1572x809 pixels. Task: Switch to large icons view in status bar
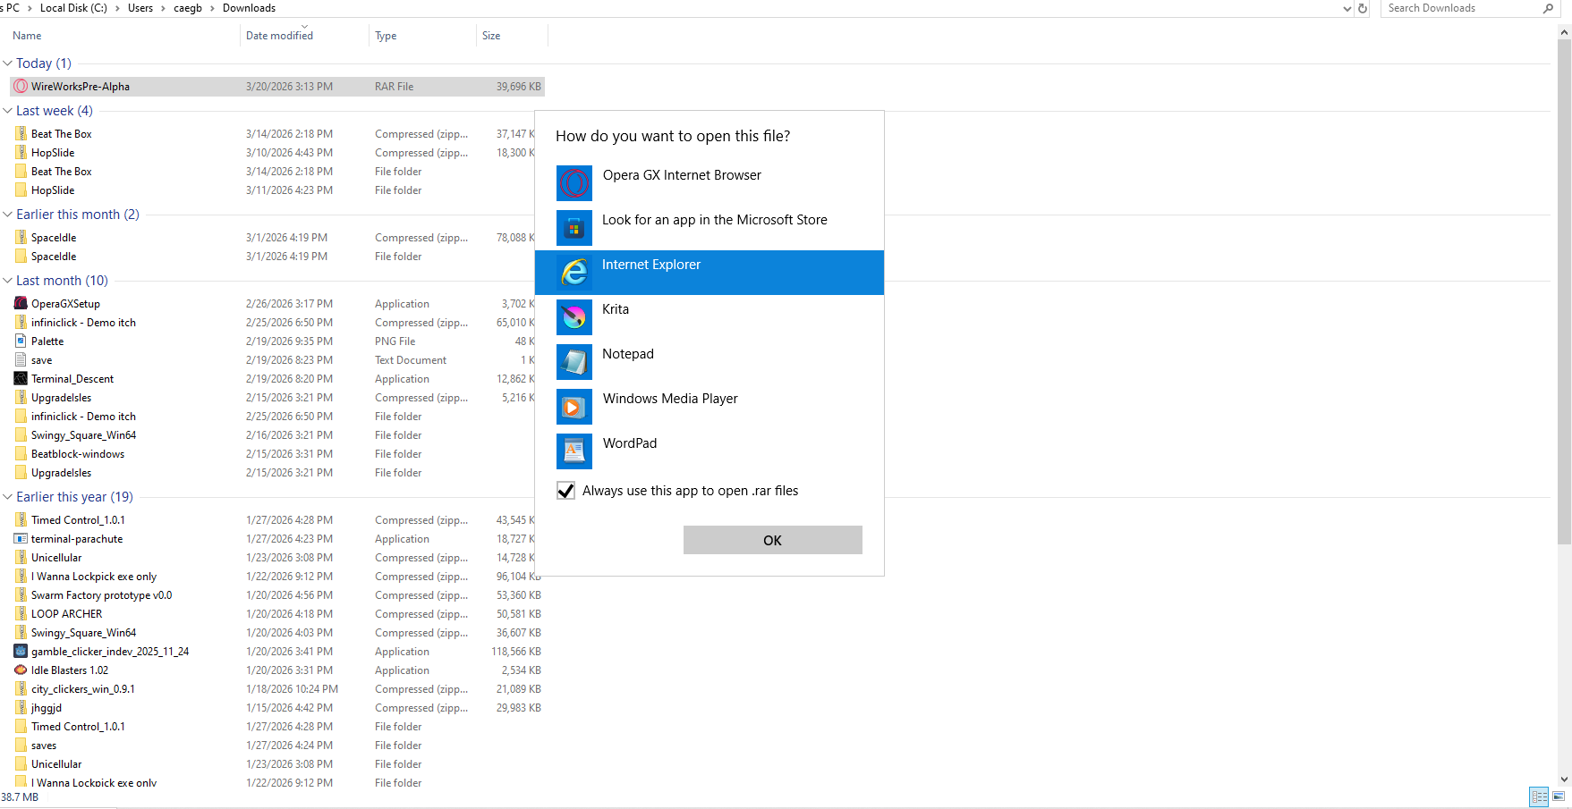(x=1559, y=796)
